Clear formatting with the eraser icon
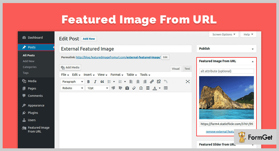 tap(134, 88)
